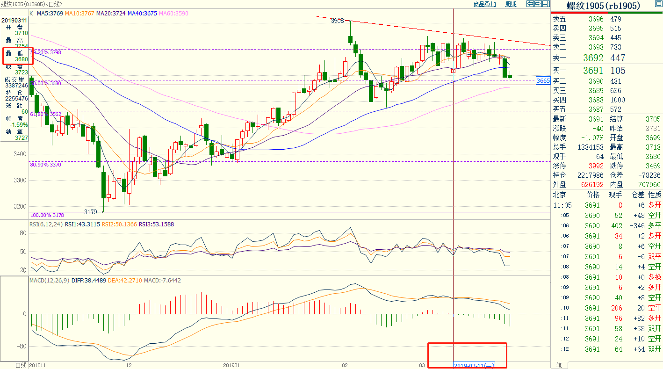Click the 2019-03-11 date marker
Viewport: 663px width, 369px height.
(474, 365)
